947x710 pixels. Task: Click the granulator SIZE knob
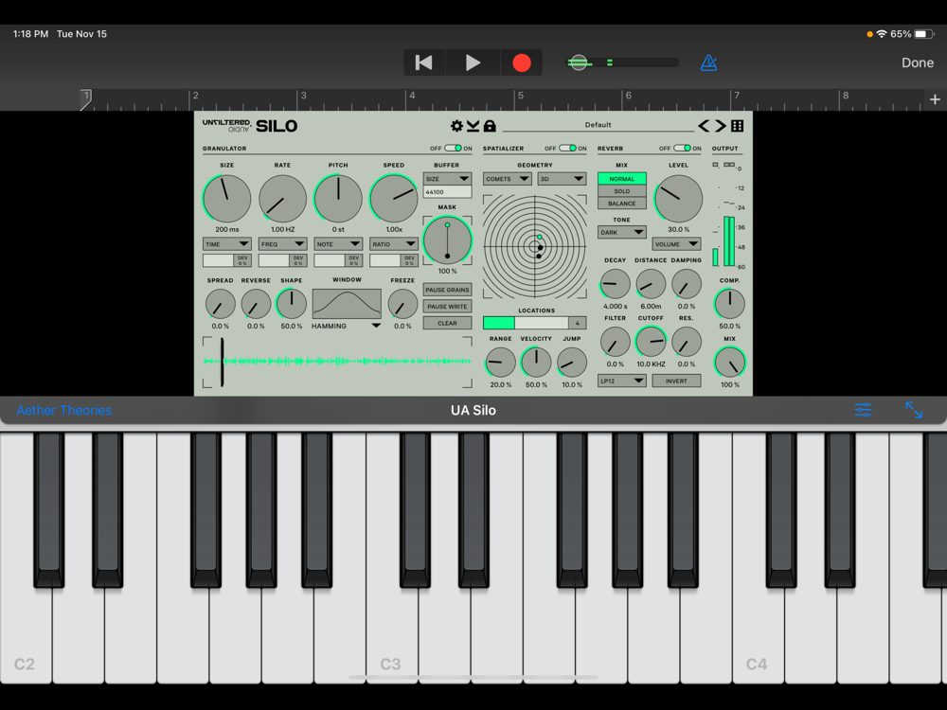click(227, 199)
